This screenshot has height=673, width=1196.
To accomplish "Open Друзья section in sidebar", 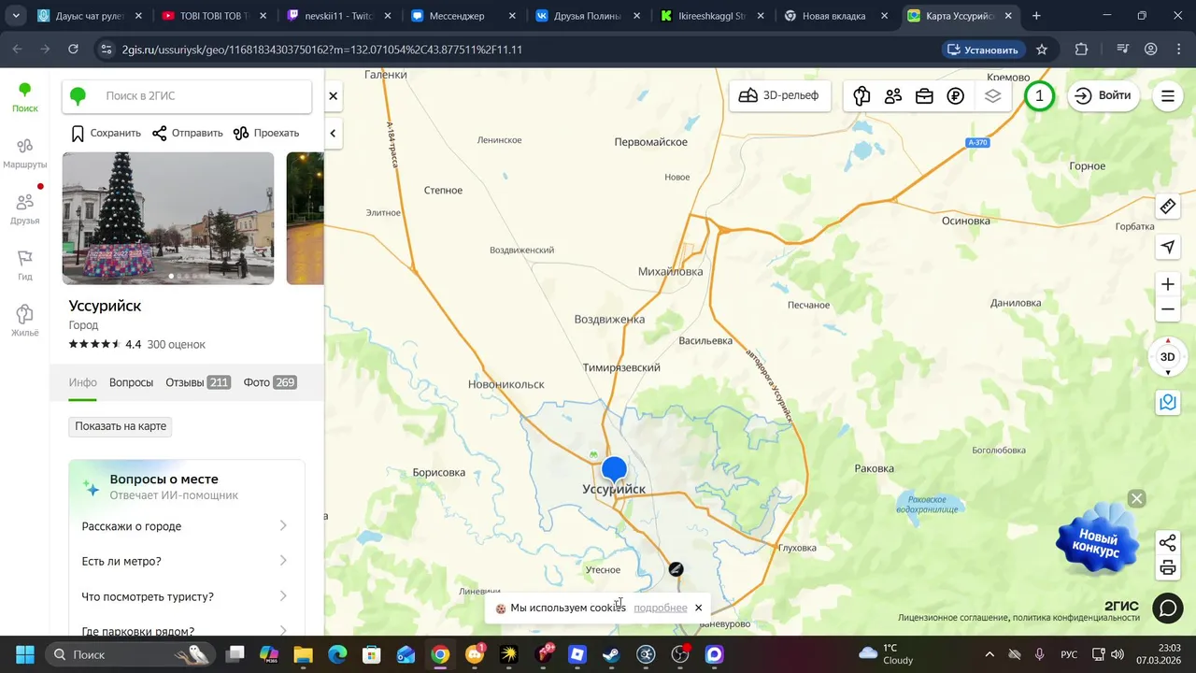I will click(25, 209).
